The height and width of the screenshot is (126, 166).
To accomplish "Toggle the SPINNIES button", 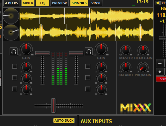I will (79, 3).
